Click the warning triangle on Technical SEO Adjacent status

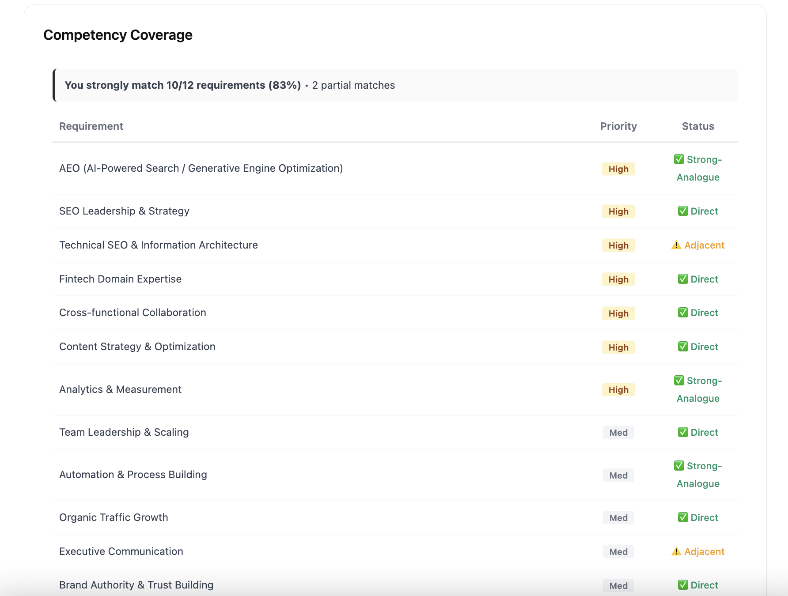(x=676, y=245)
